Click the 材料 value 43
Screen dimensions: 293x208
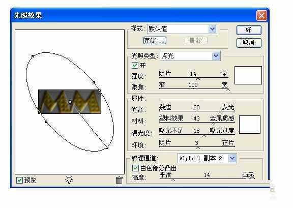(x=196, y=118)
